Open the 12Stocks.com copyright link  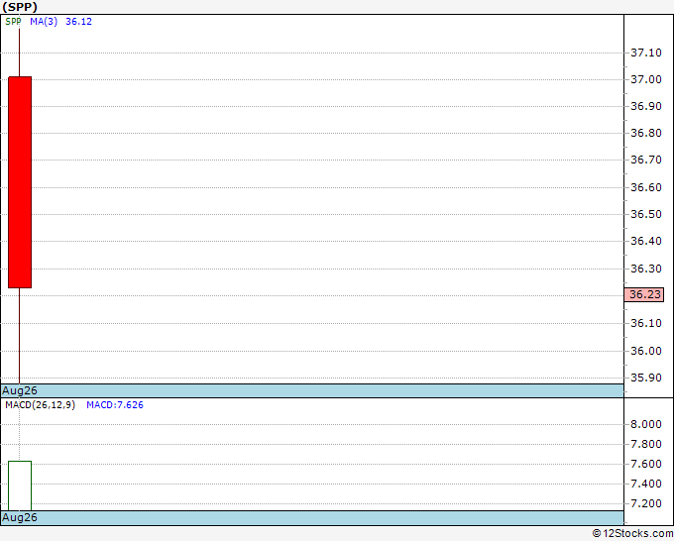point(632,533)
